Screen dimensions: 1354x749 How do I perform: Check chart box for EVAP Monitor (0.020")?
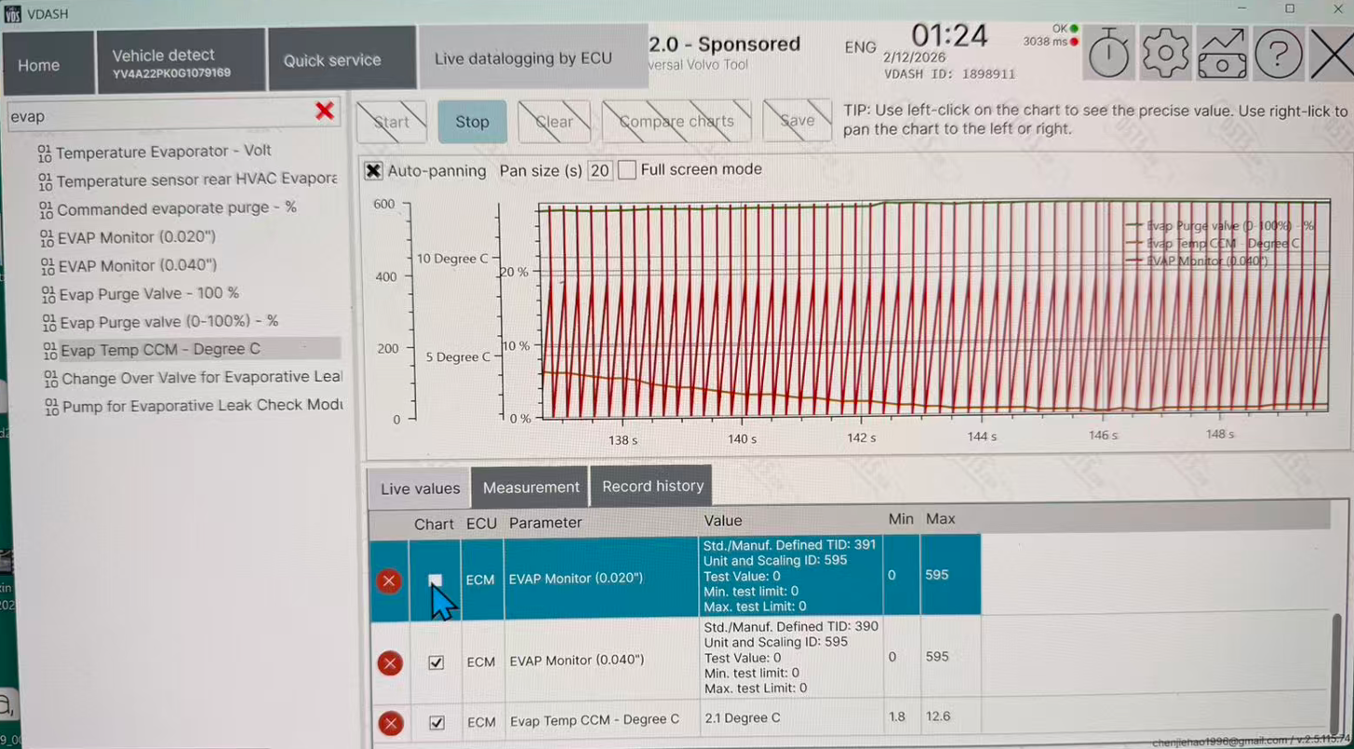click(435, 581)
